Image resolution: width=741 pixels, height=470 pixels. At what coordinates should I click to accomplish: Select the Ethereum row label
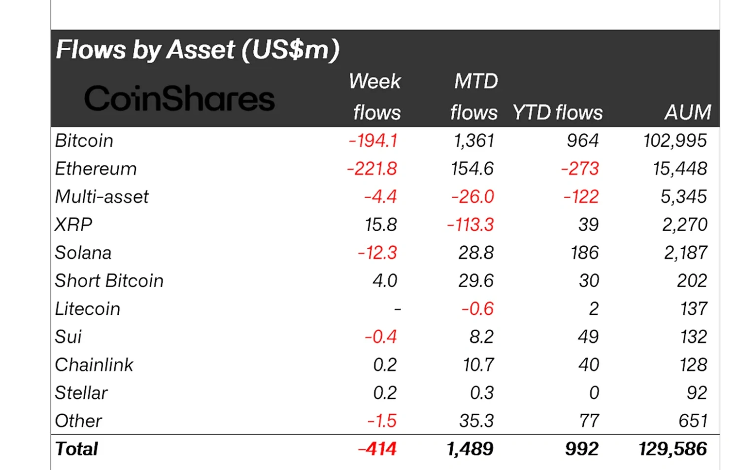96,169
